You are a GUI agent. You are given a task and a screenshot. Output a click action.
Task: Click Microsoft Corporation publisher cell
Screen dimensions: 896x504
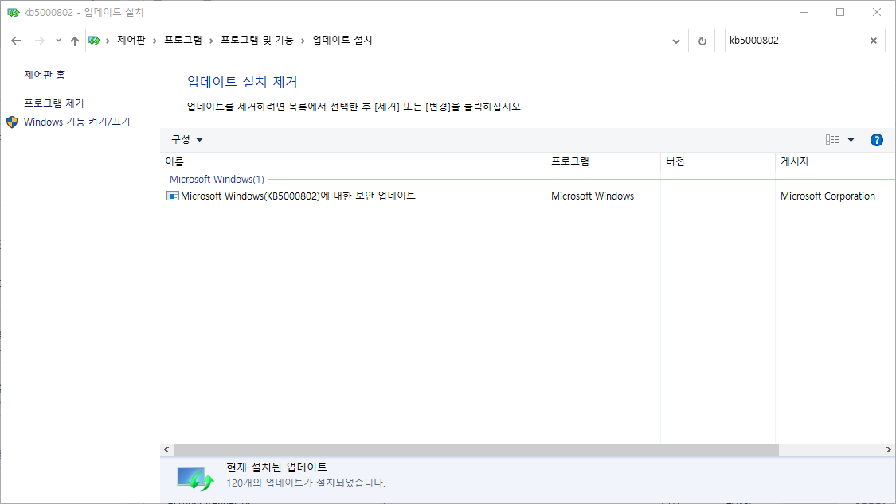point(828,196)
